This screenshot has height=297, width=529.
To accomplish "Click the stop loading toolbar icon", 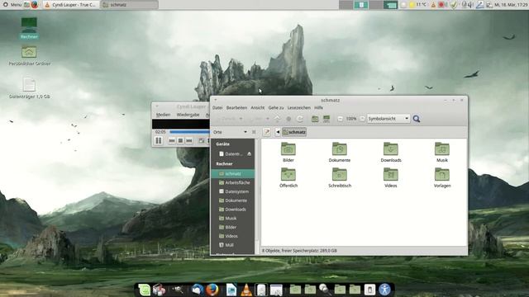I will tap(288, 119).
